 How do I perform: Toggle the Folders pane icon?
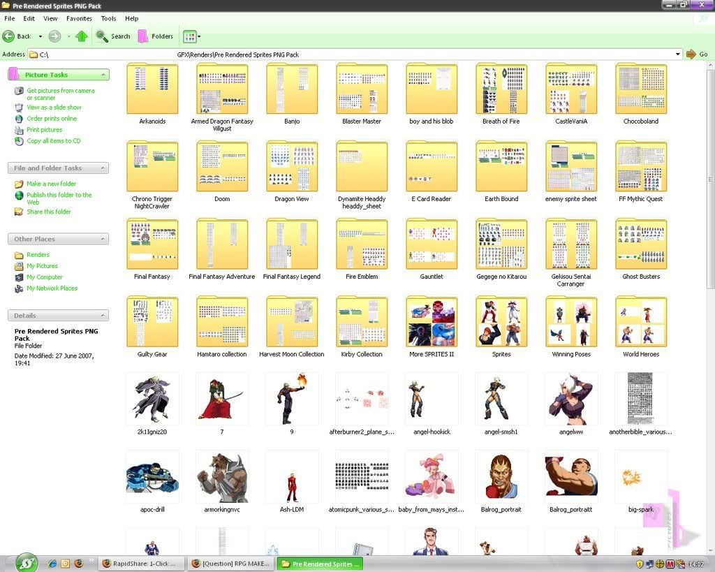(143, 36)
